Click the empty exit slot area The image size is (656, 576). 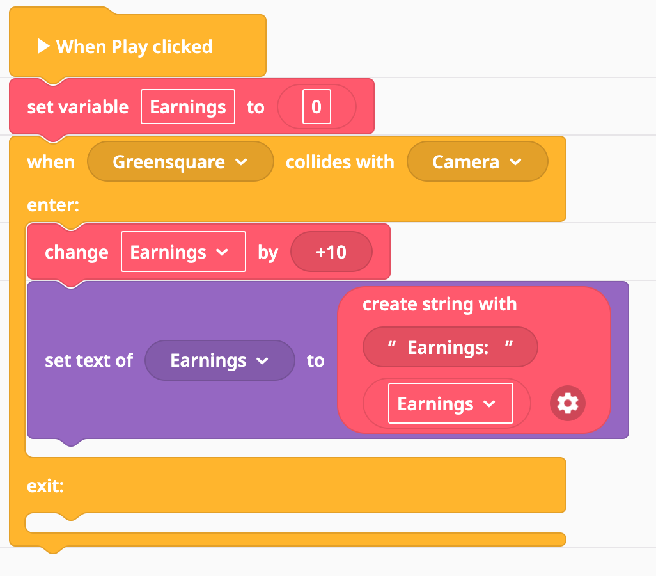pyautogui.click(x=295, y=524)
